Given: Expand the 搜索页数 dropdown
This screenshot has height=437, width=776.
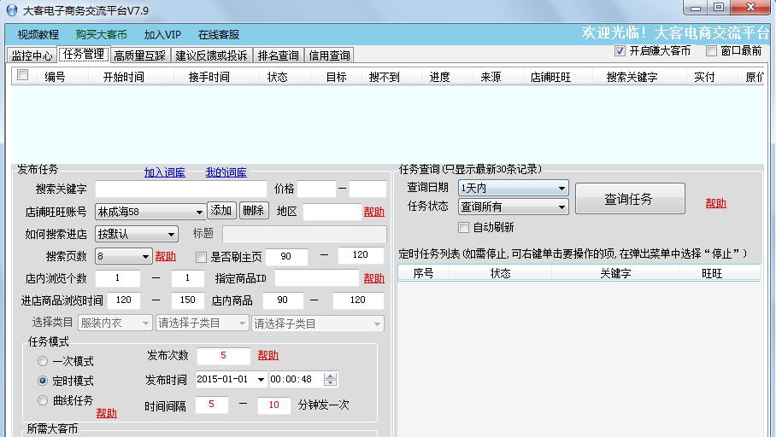Looking at the screenshot, I should pos(145,256).
